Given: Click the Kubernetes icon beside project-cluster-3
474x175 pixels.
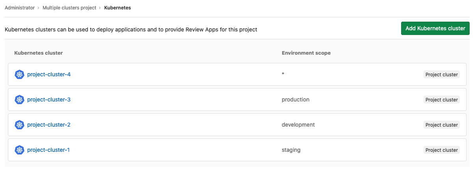Looking at the screenshot, I should pos(19,99).
